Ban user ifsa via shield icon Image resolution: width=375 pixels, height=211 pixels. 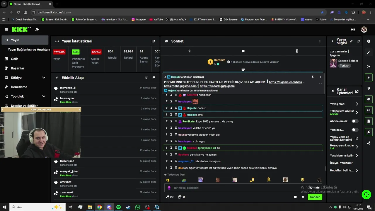(x=176, y=168)
